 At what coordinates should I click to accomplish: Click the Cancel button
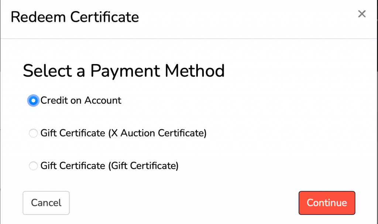point(46,203)
